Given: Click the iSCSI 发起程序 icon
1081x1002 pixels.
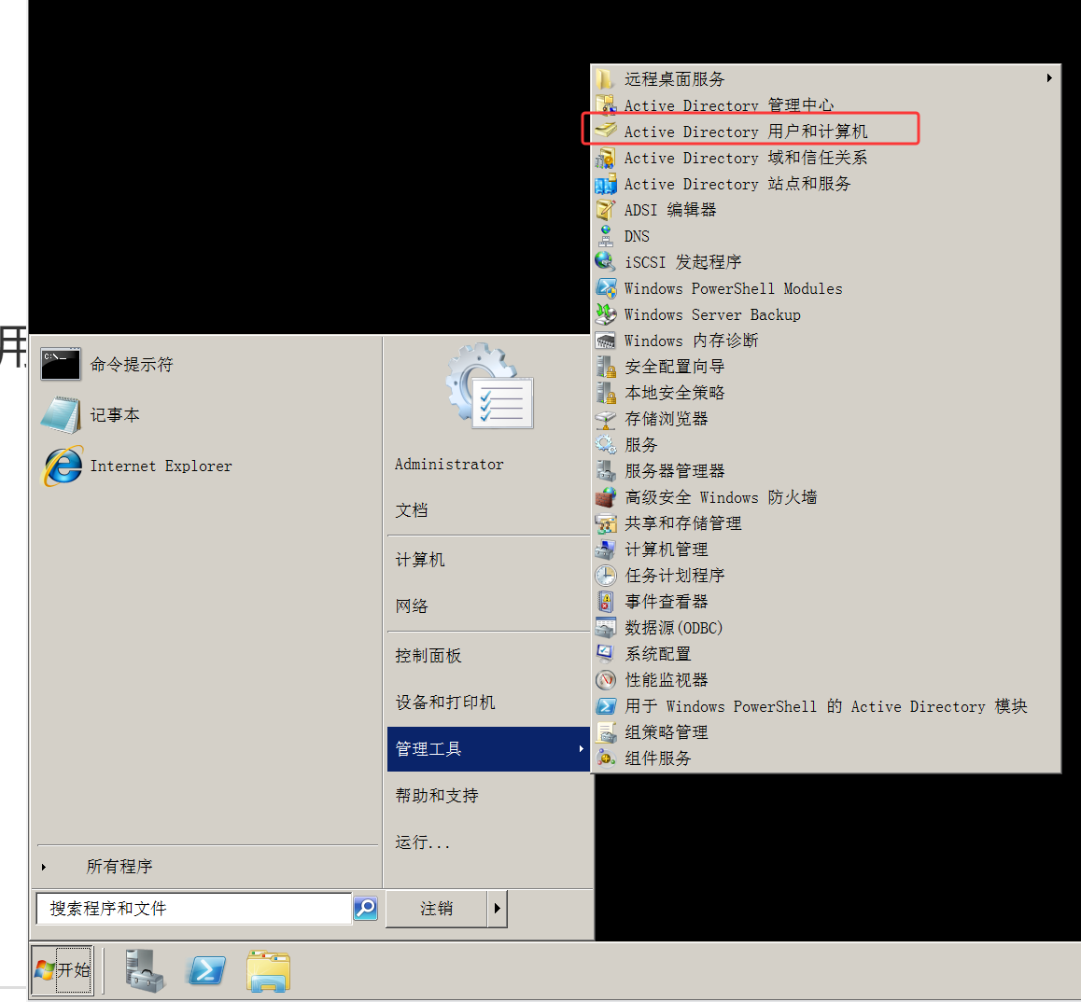Looking at the screenshot, I should [x=606, y=262].
